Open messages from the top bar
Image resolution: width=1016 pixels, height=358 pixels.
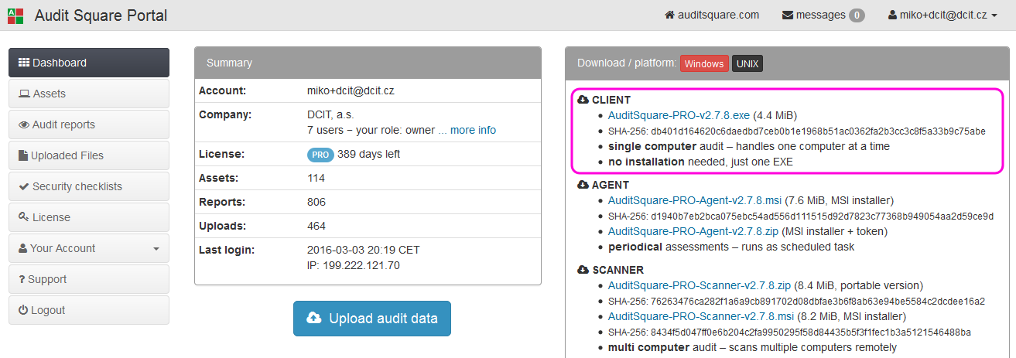pyautogui.click(x=823, y=15)
